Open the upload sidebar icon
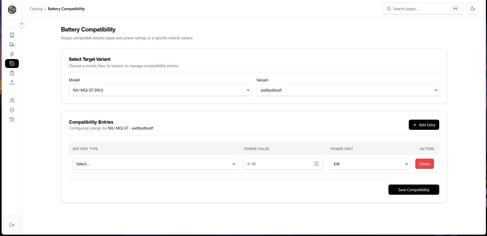 pos(12,82)
